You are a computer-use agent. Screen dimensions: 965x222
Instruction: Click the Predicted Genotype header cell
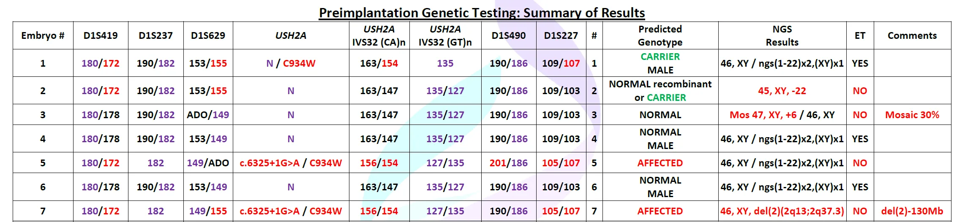click(x=660, y=35)
